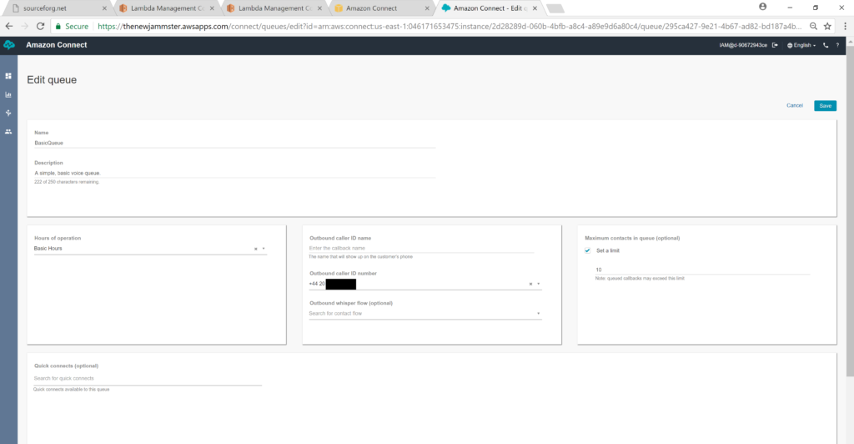Switch to the first Lambda Management tab
This screenshot has height=444, width=854.
[167, 8]
